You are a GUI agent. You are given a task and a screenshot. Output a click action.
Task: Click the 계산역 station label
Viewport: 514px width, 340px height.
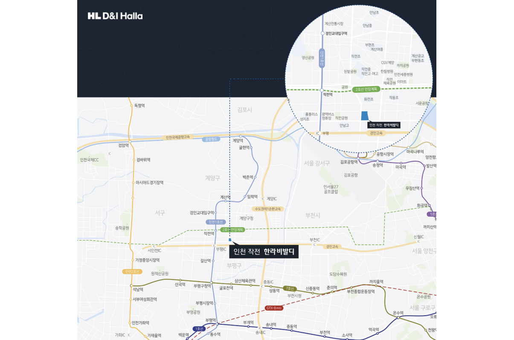pos(225,197)
